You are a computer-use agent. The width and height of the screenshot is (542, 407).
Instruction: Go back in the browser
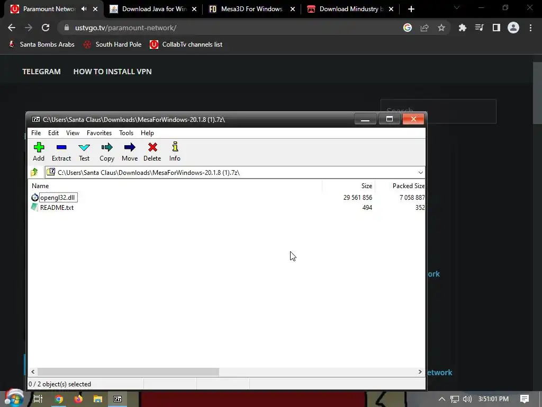[x=12, y=28]
